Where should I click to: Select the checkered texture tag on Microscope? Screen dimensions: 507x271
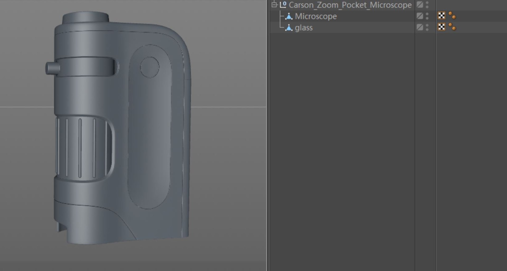[x=442, y=16]
